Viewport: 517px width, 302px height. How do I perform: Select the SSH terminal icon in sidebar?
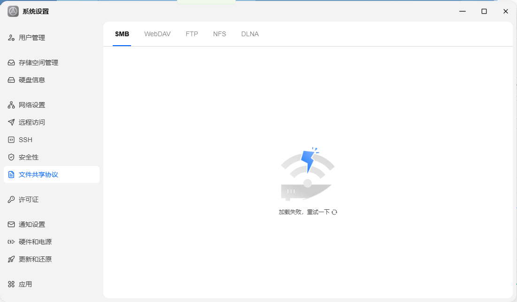click(11, 140)
